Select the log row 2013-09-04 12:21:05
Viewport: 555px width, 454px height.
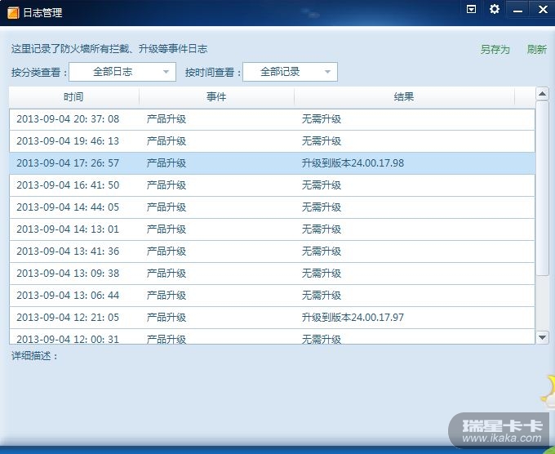point(272,318)
